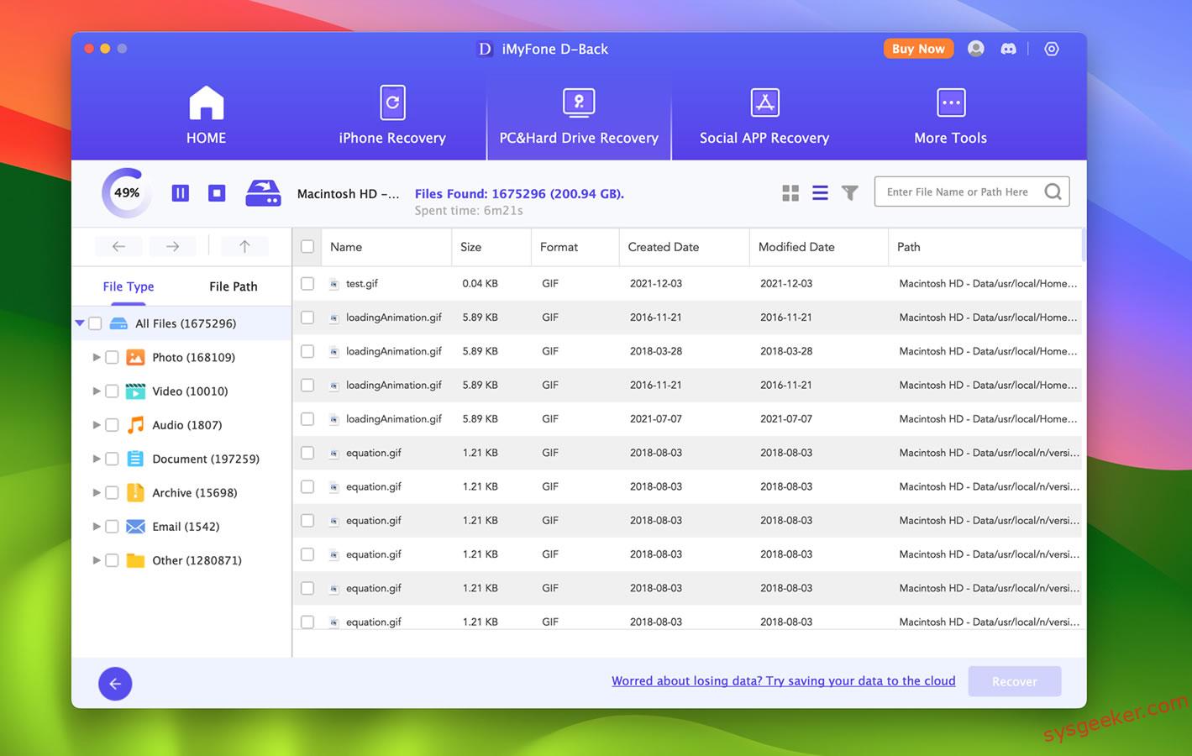Switch to grid thumbnail view
This screenshot has height=756, width=1192.
(790, 193)
